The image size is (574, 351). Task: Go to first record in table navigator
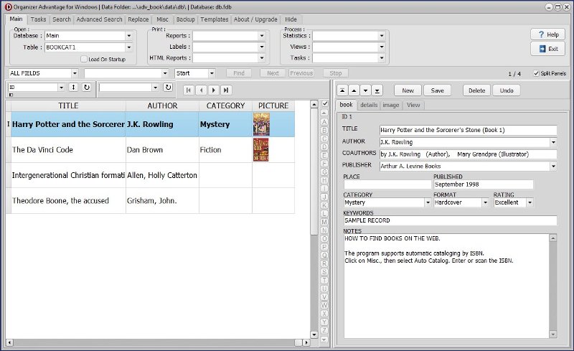(189, 90)
